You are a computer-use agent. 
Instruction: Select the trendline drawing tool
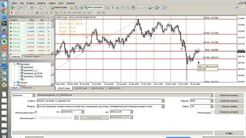[x=32, y=13]
